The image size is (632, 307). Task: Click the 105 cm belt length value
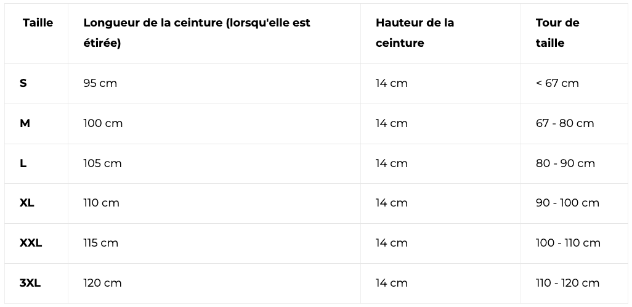click(102, 163)
